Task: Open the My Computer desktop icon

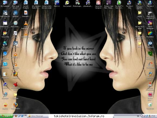Action: pyautogui.click(x=5, y=4)
